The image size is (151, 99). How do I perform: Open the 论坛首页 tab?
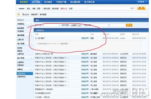click(24, 2)
